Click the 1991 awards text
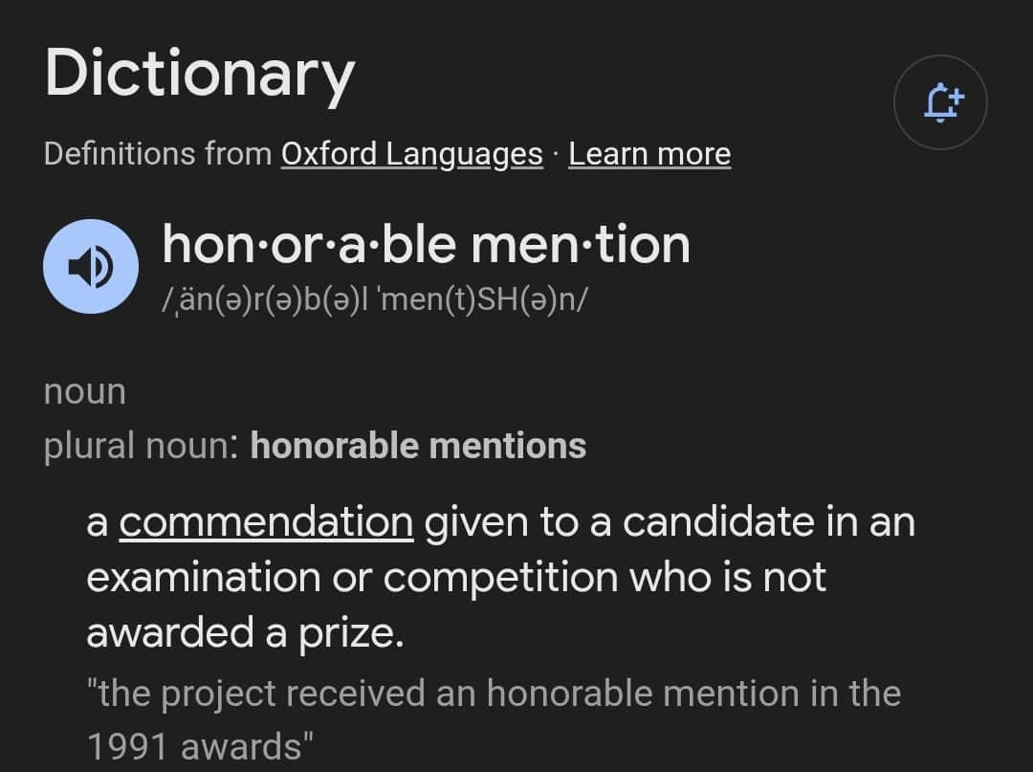Image resolution: width=1033 pixels, height=772 pixels. (200, 746)
